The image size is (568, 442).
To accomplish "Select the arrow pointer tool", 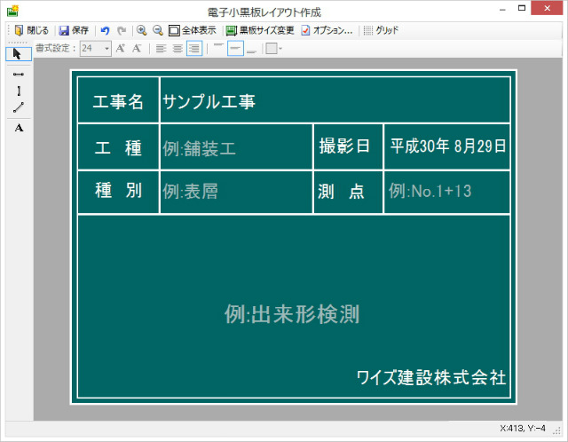I will click(18, 54).
